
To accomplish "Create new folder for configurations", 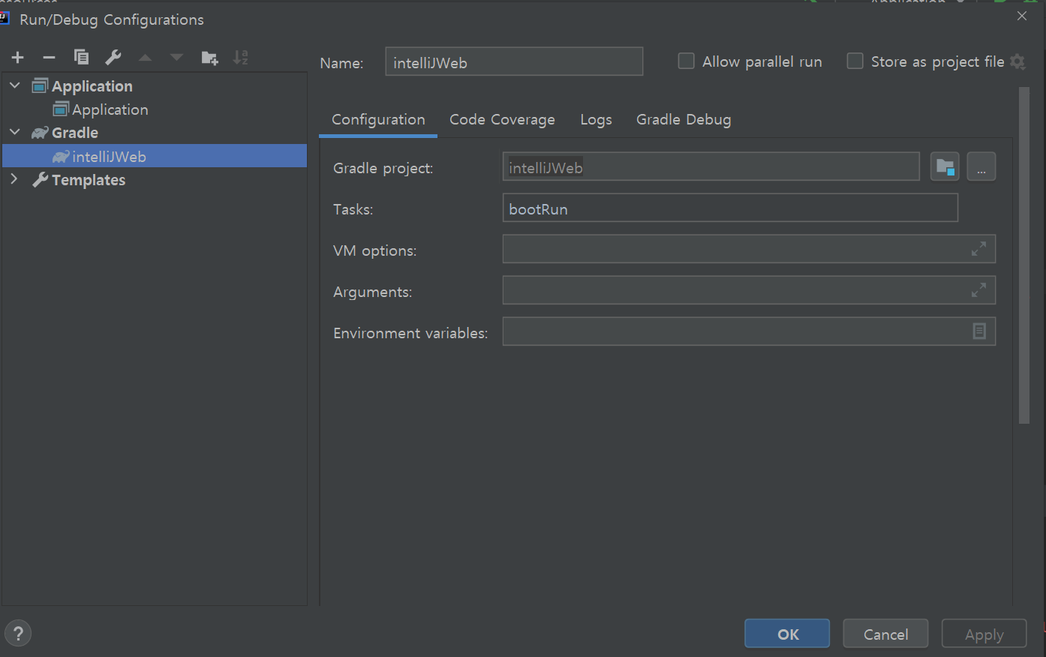I will point(210,58).
